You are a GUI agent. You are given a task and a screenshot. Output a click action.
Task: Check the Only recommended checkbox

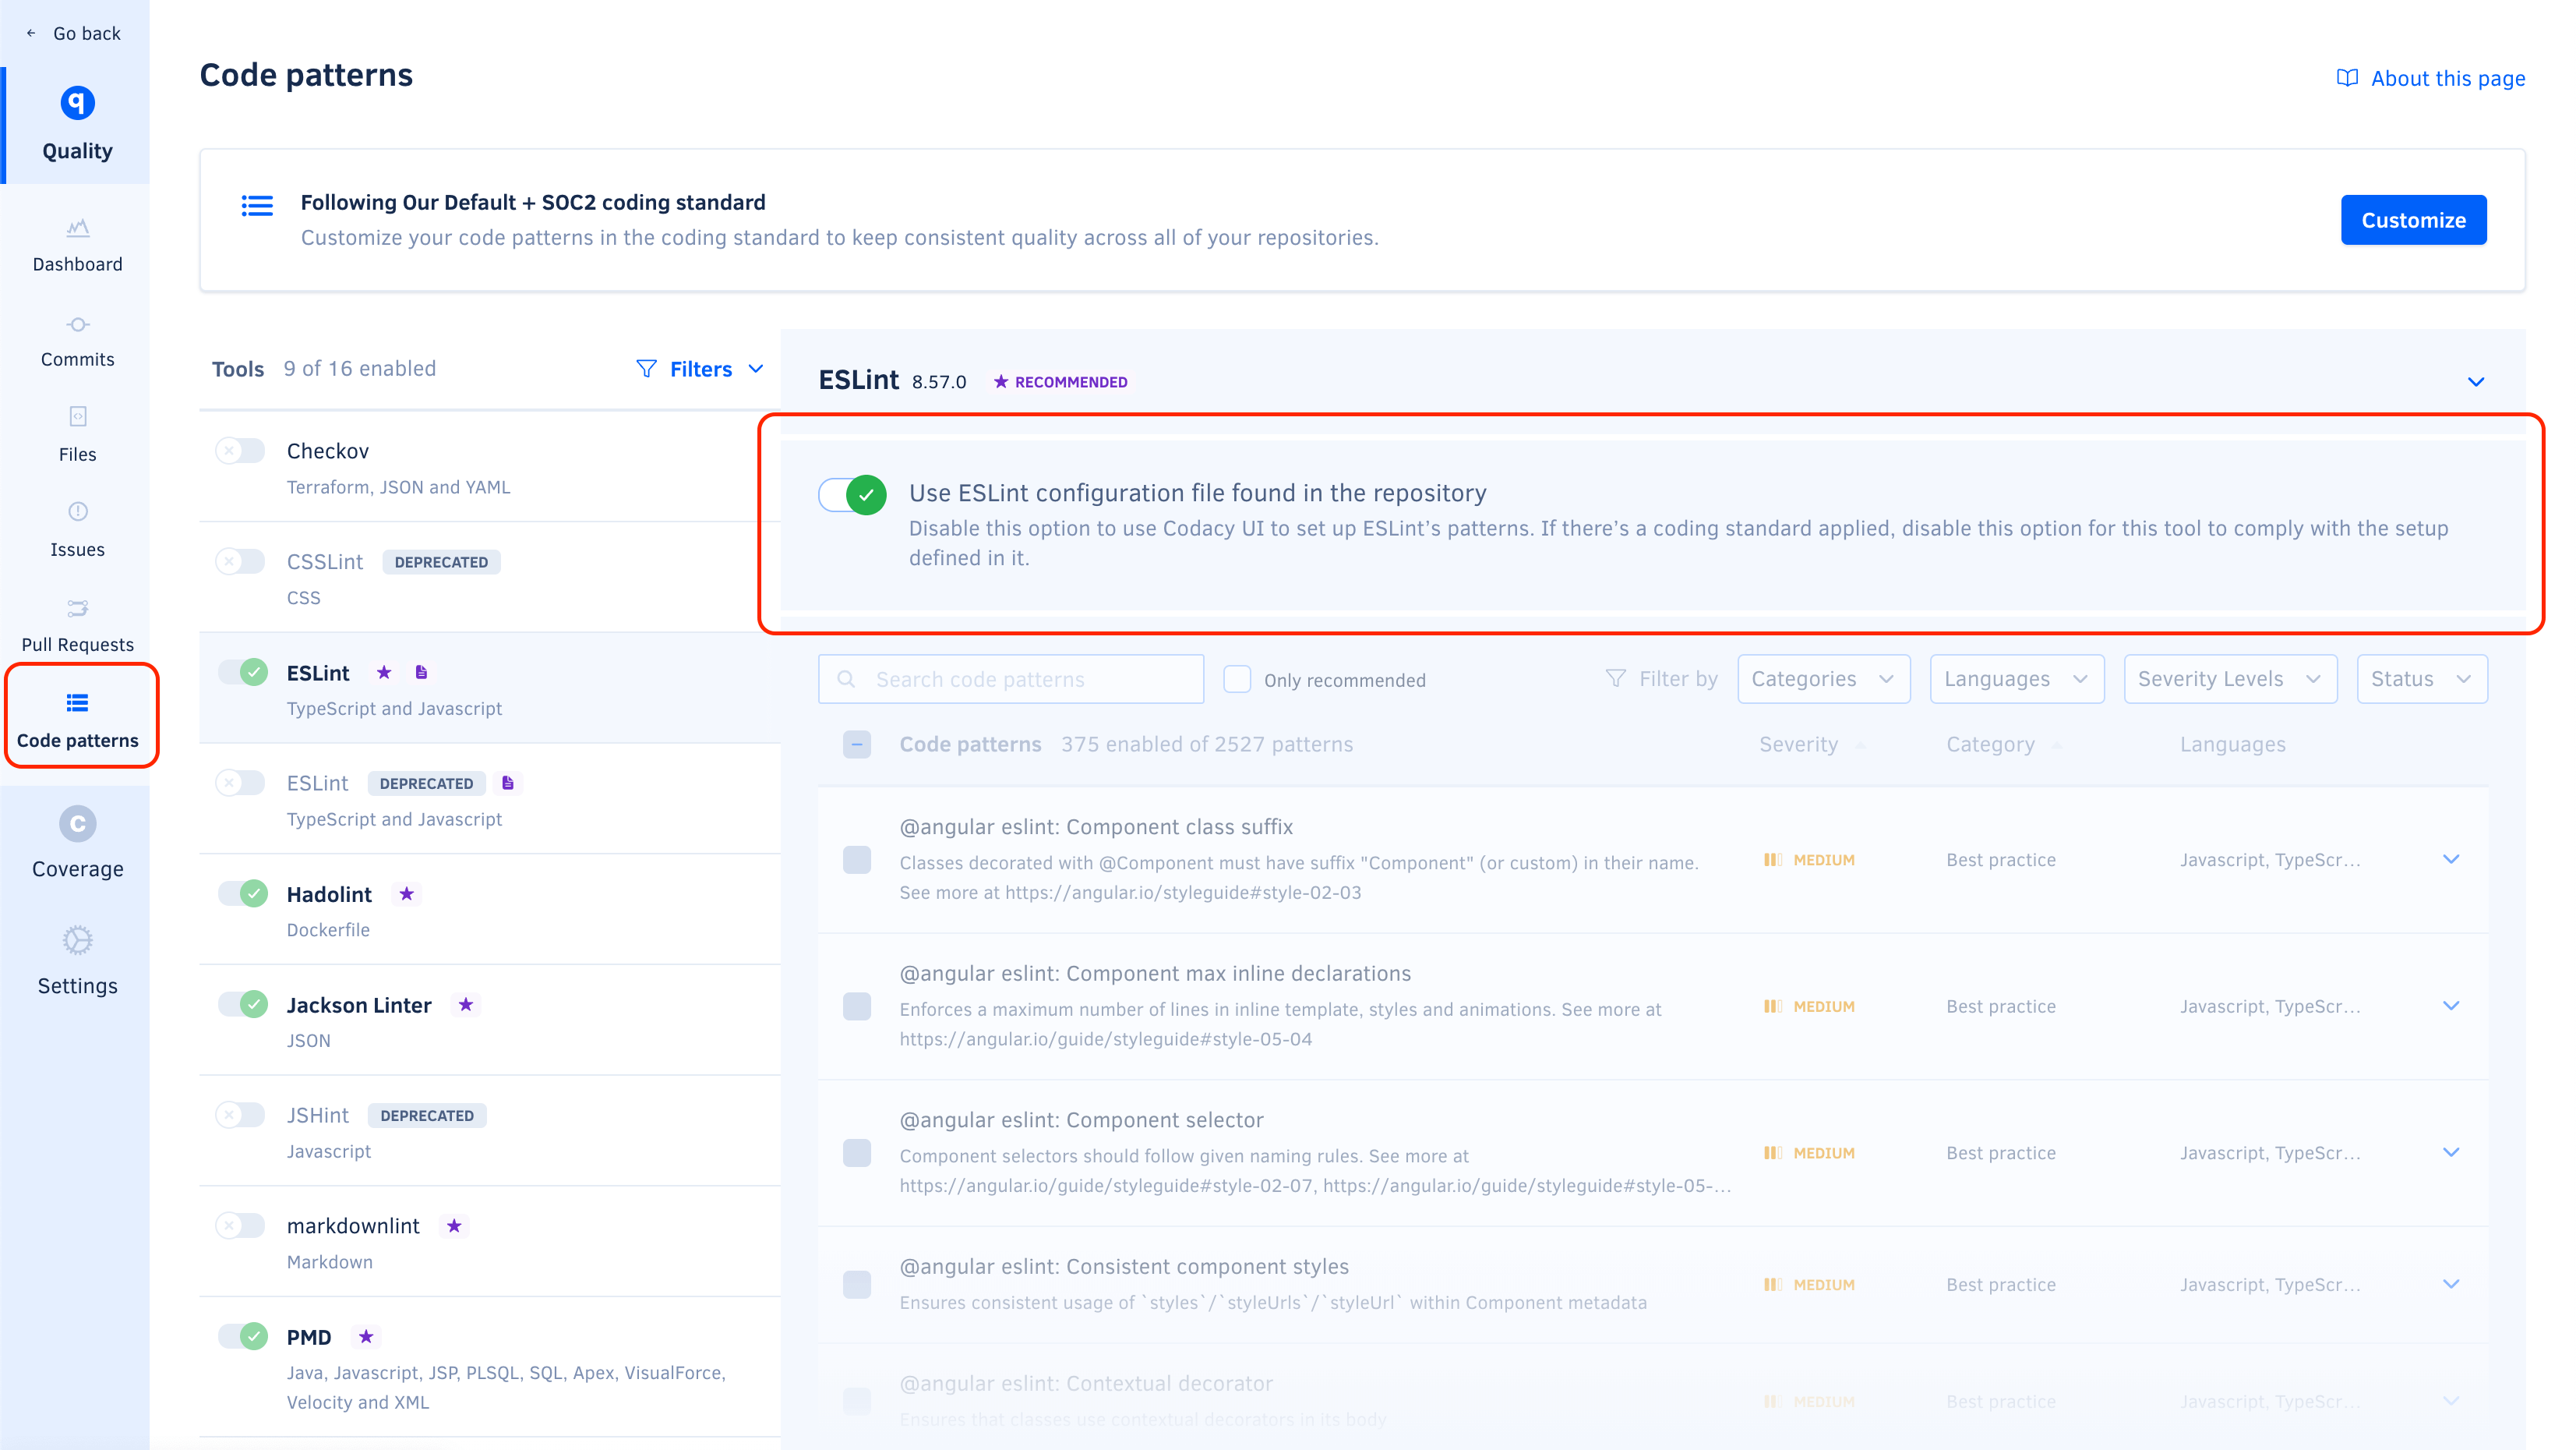click(x=1237, y=680)
